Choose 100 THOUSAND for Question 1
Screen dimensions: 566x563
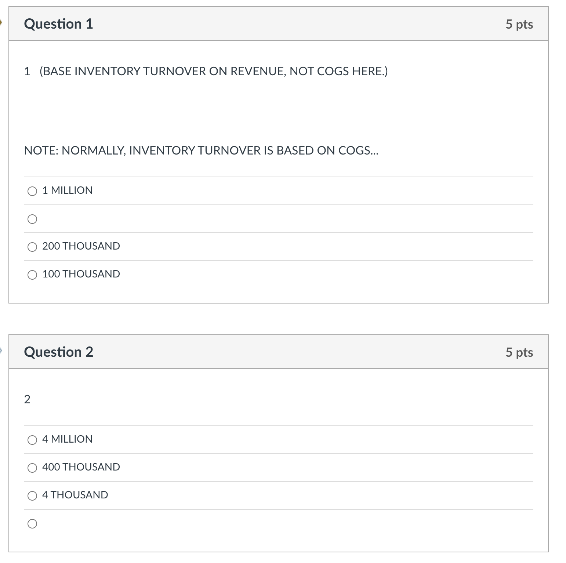(33, 274)
